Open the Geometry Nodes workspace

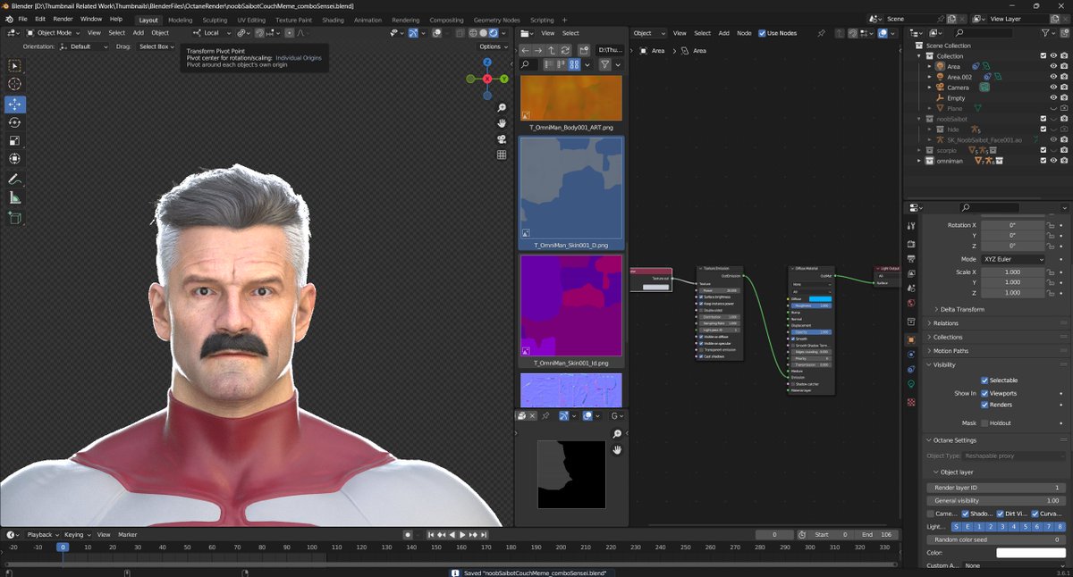[496, 20]
